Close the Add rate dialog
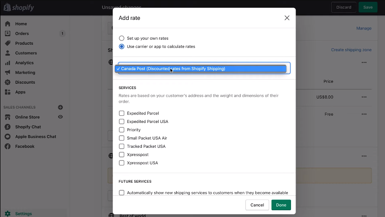385x217 pixels. click(287, 18)
